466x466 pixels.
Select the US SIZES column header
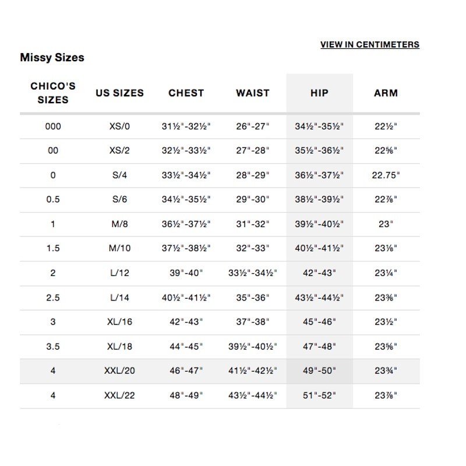(x=119, y=93)
